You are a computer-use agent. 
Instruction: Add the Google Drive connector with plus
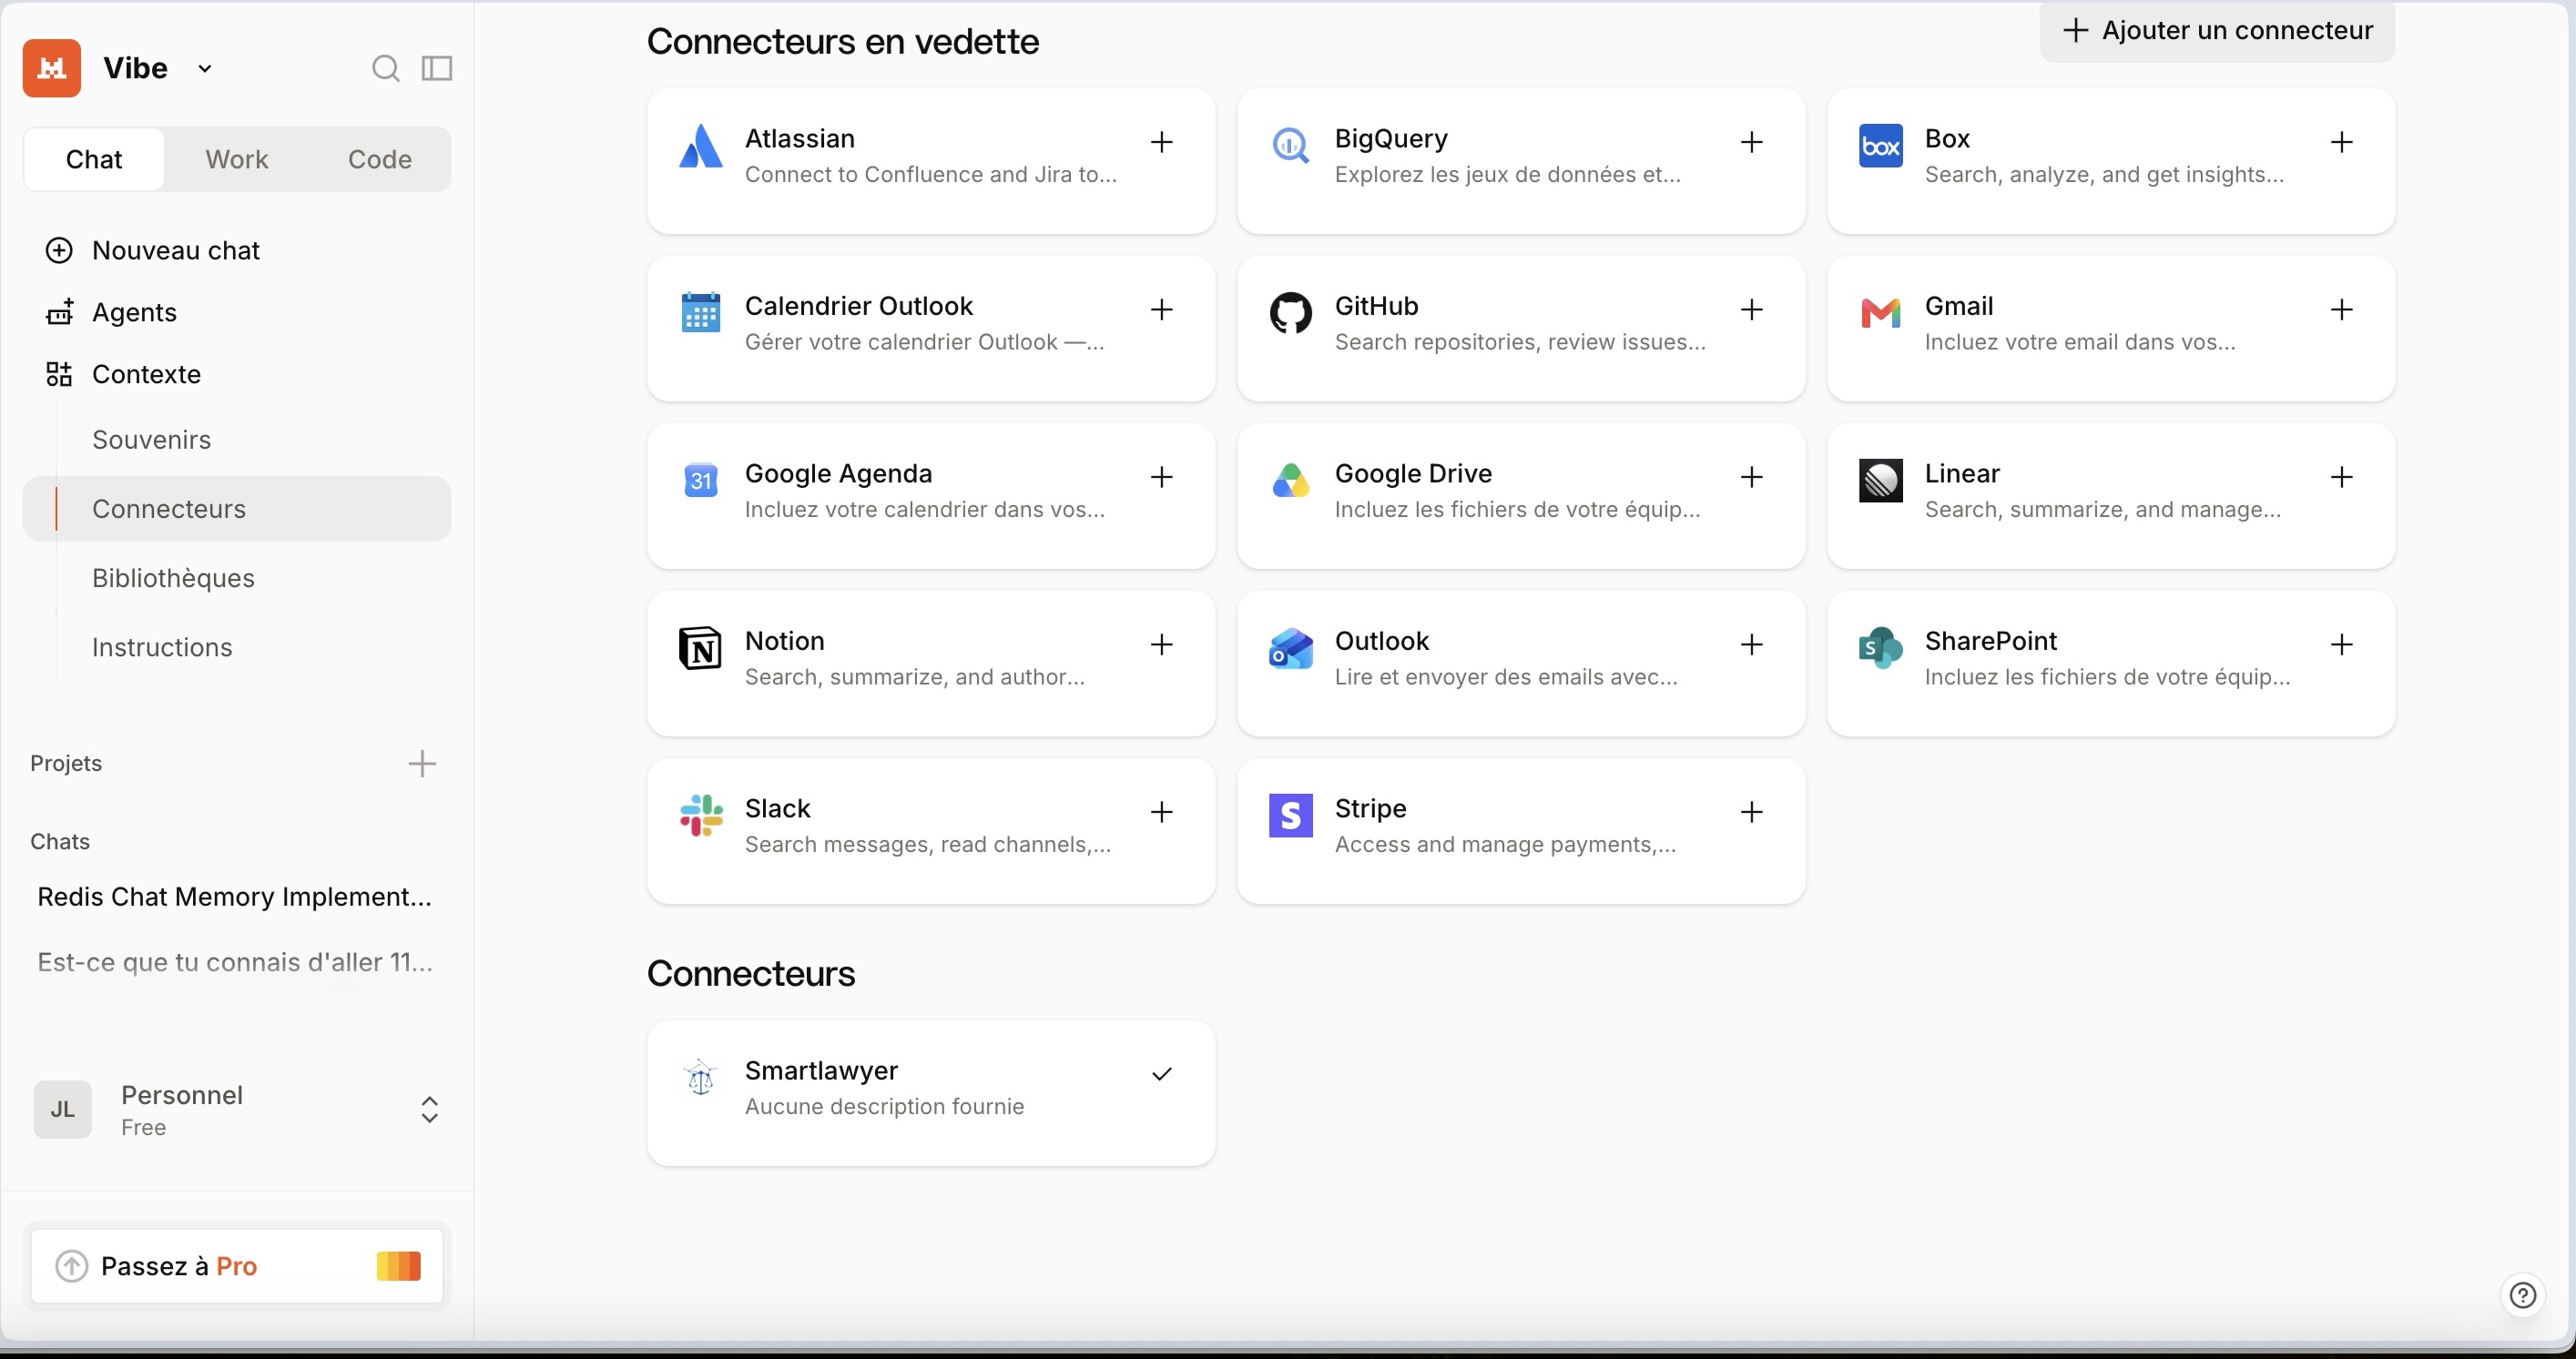1751,477
